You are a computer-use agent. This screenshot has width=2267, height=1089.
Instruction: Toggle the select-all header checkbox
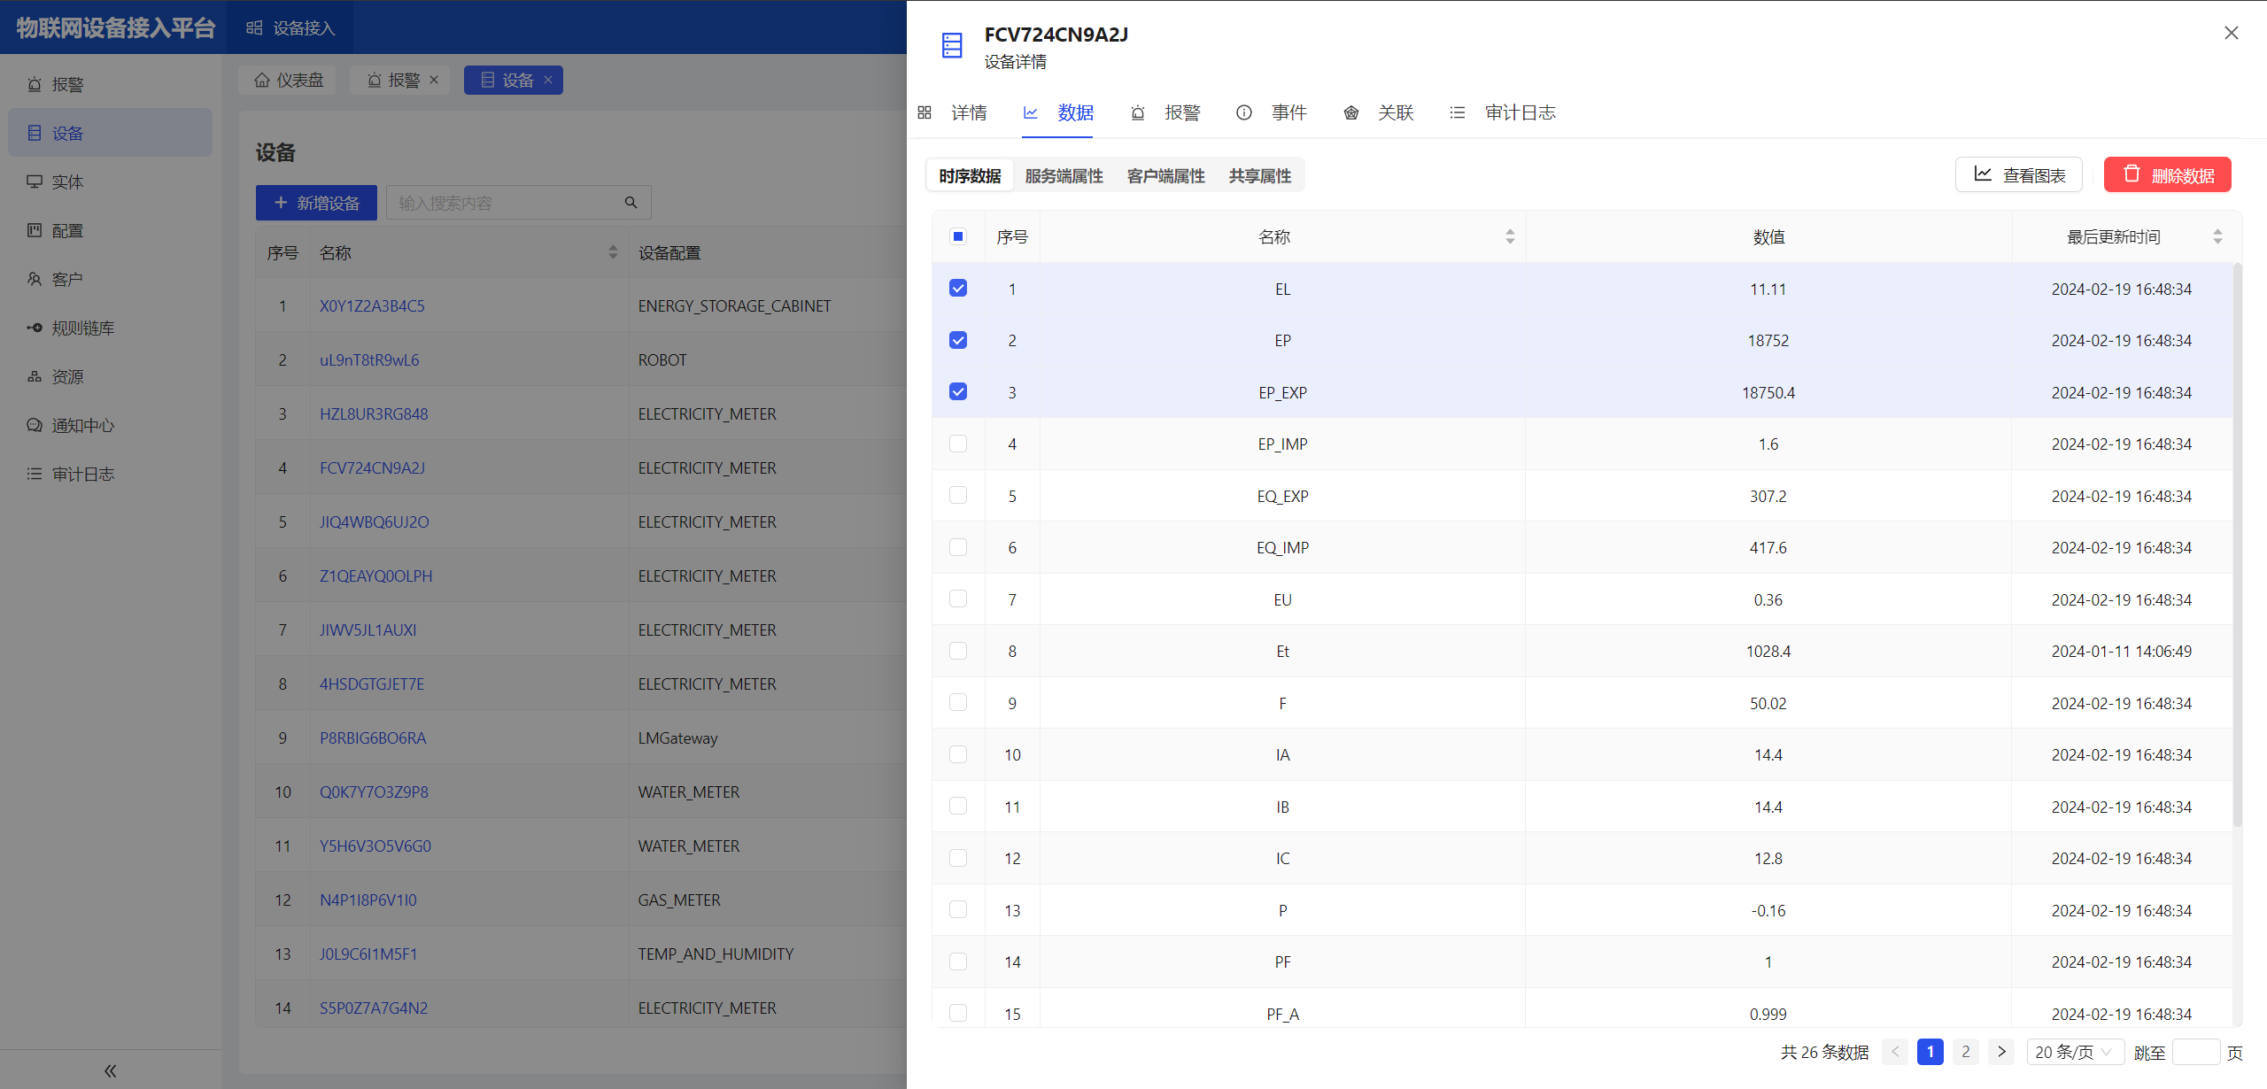957,236
